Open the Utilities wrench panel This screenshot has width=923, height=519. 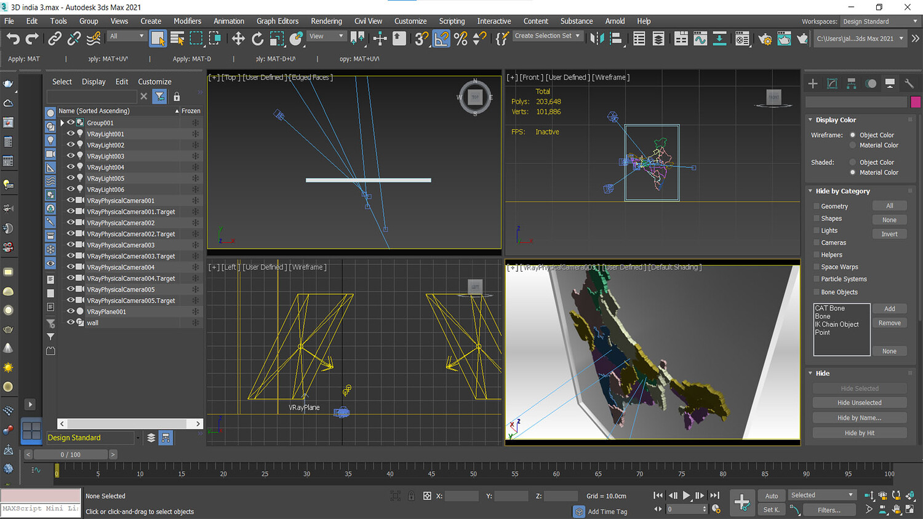click(x=909, y=84)
